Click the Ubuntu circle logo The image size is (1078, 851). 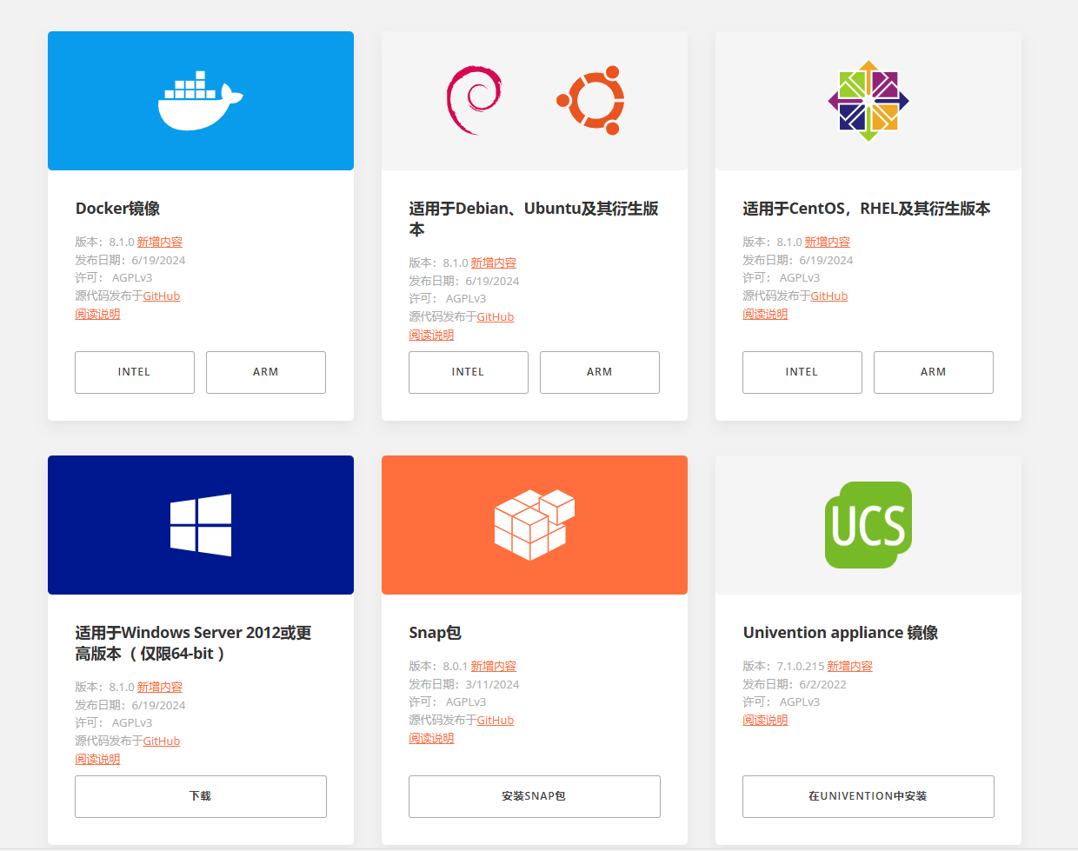tap(592, 101)
